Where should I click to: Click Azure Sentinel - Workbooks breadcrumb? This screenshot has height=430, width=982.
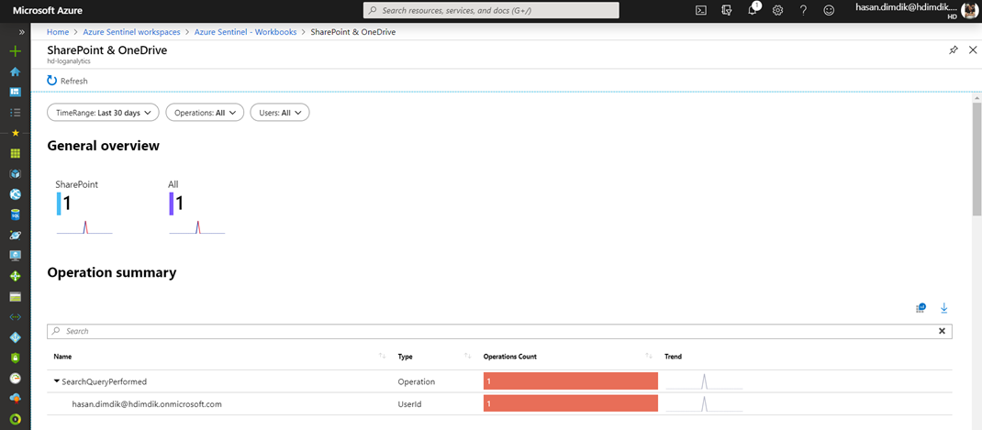[246, 32]
